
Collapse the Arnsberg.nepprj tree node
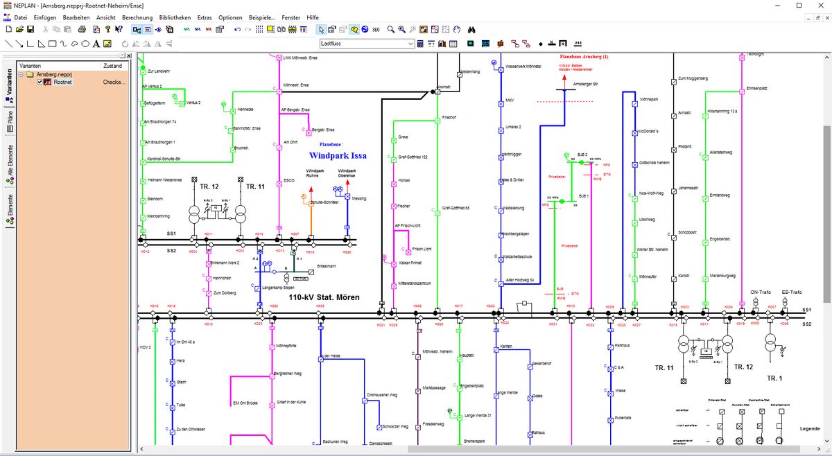[x=21, y=74]
